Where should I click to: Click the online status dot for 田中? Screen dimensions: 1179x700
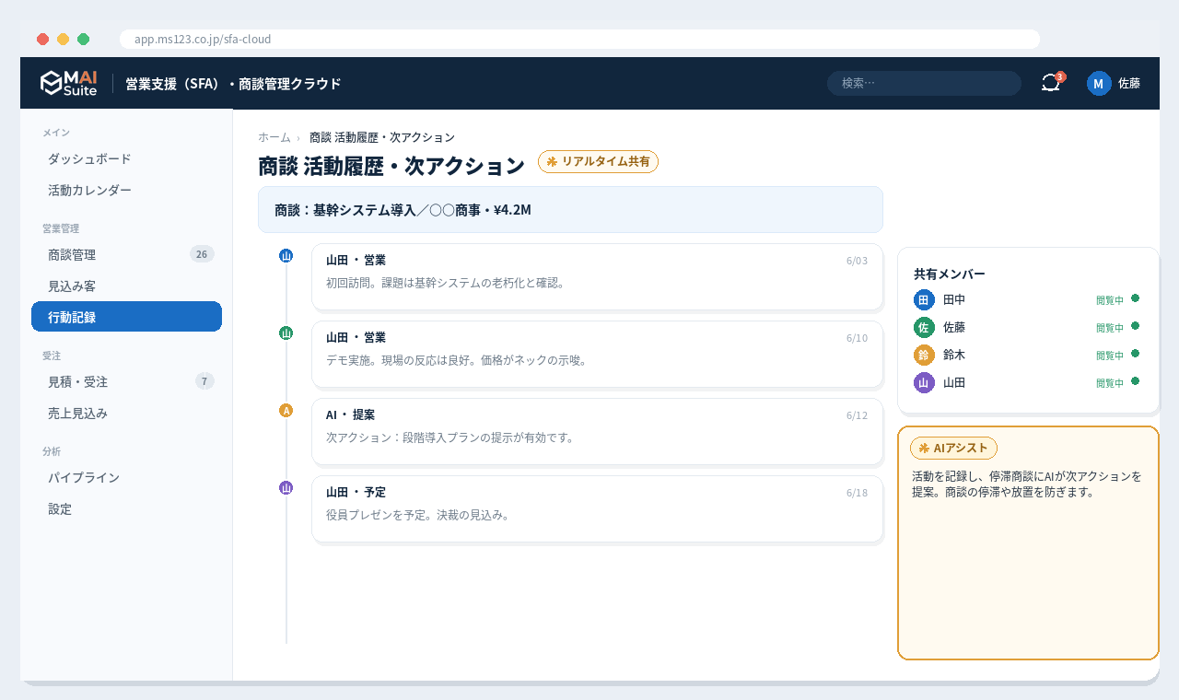pos(1135,298)
